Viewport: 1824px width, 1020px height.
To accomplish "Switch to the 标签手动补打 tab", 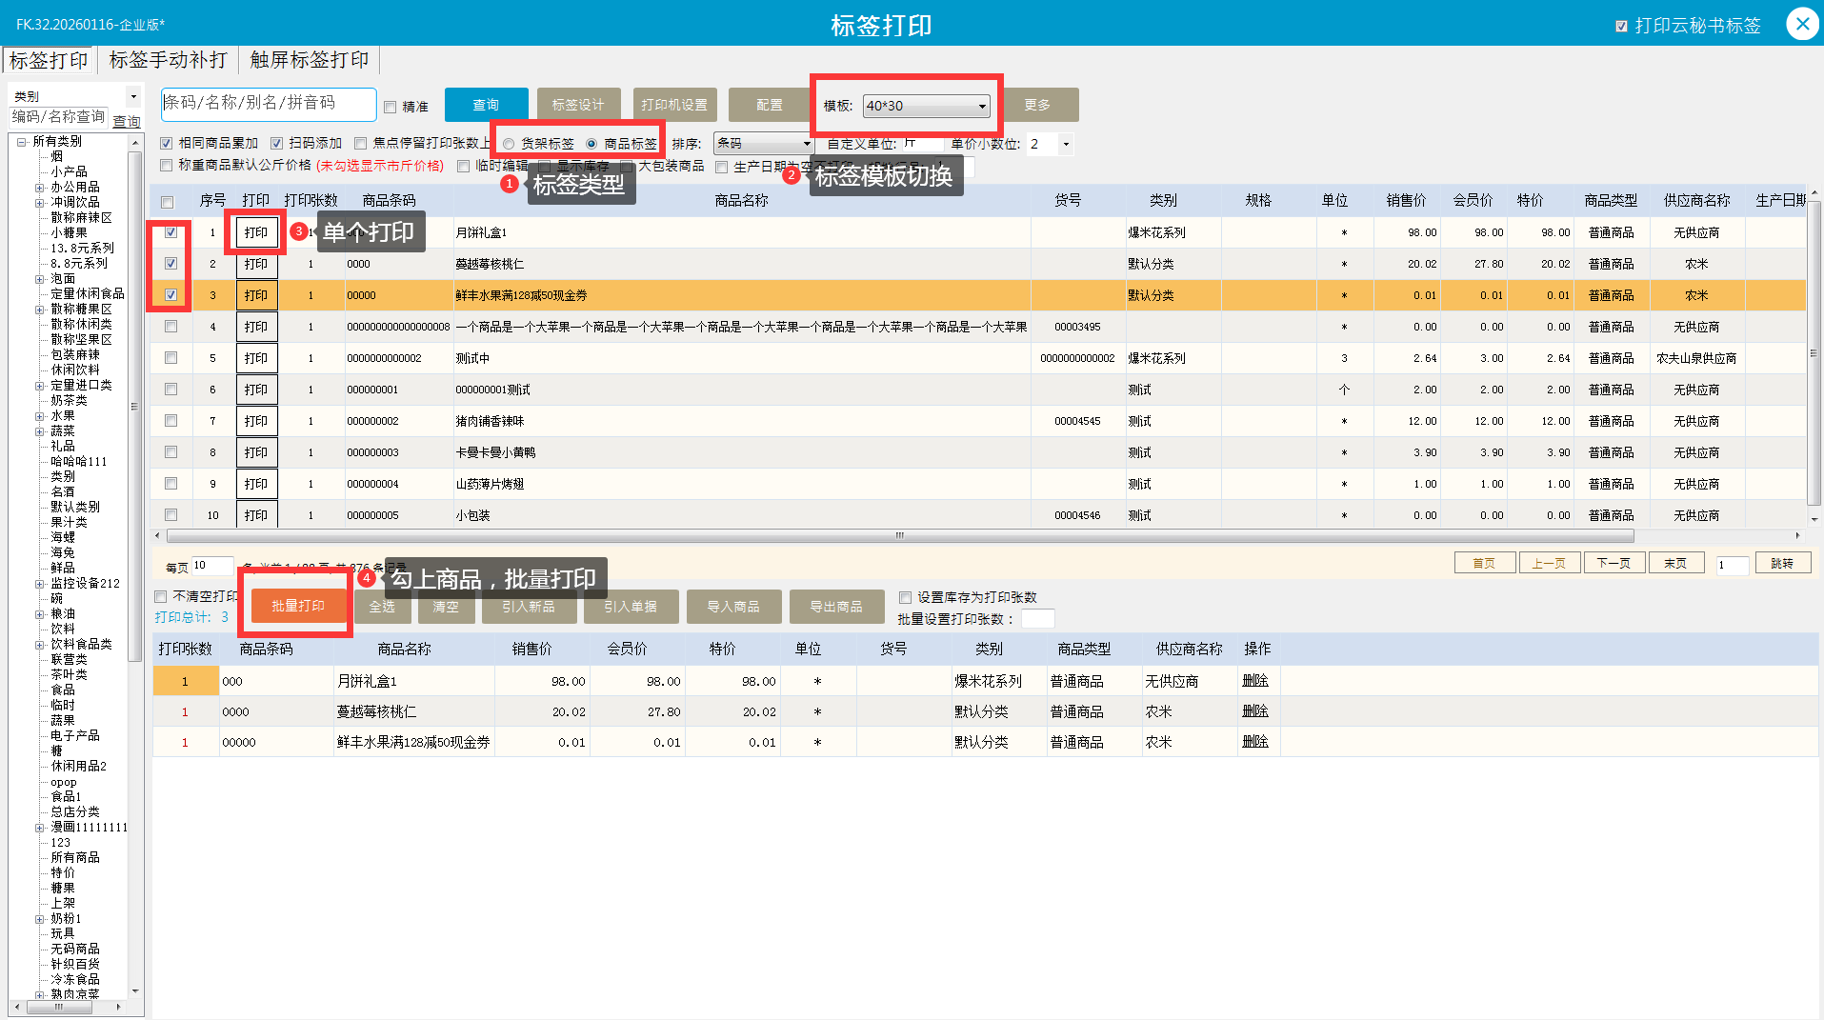I will click(168, 60).
